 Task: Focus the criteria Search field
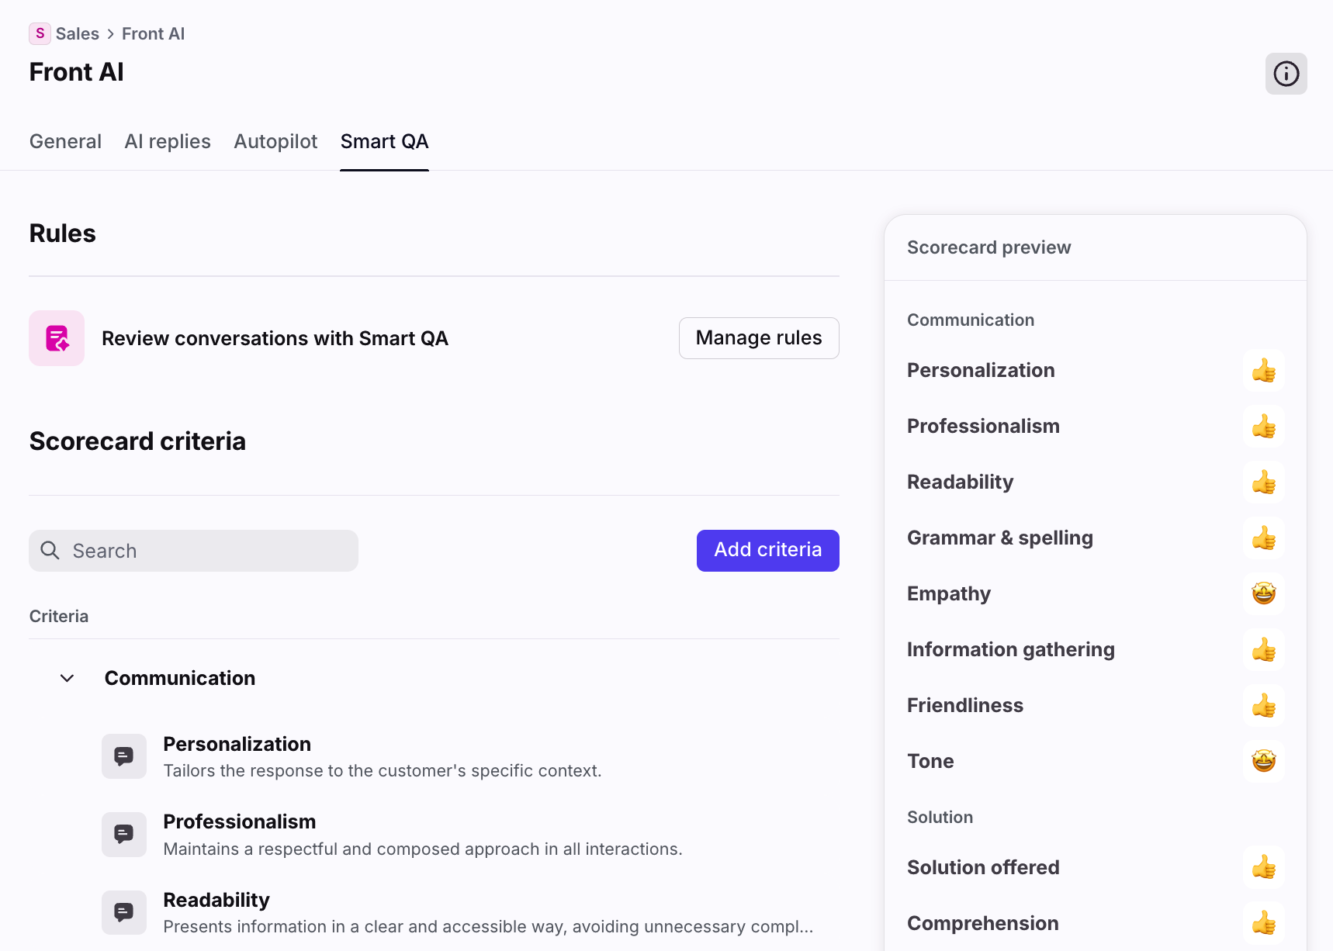click(194, 551)
